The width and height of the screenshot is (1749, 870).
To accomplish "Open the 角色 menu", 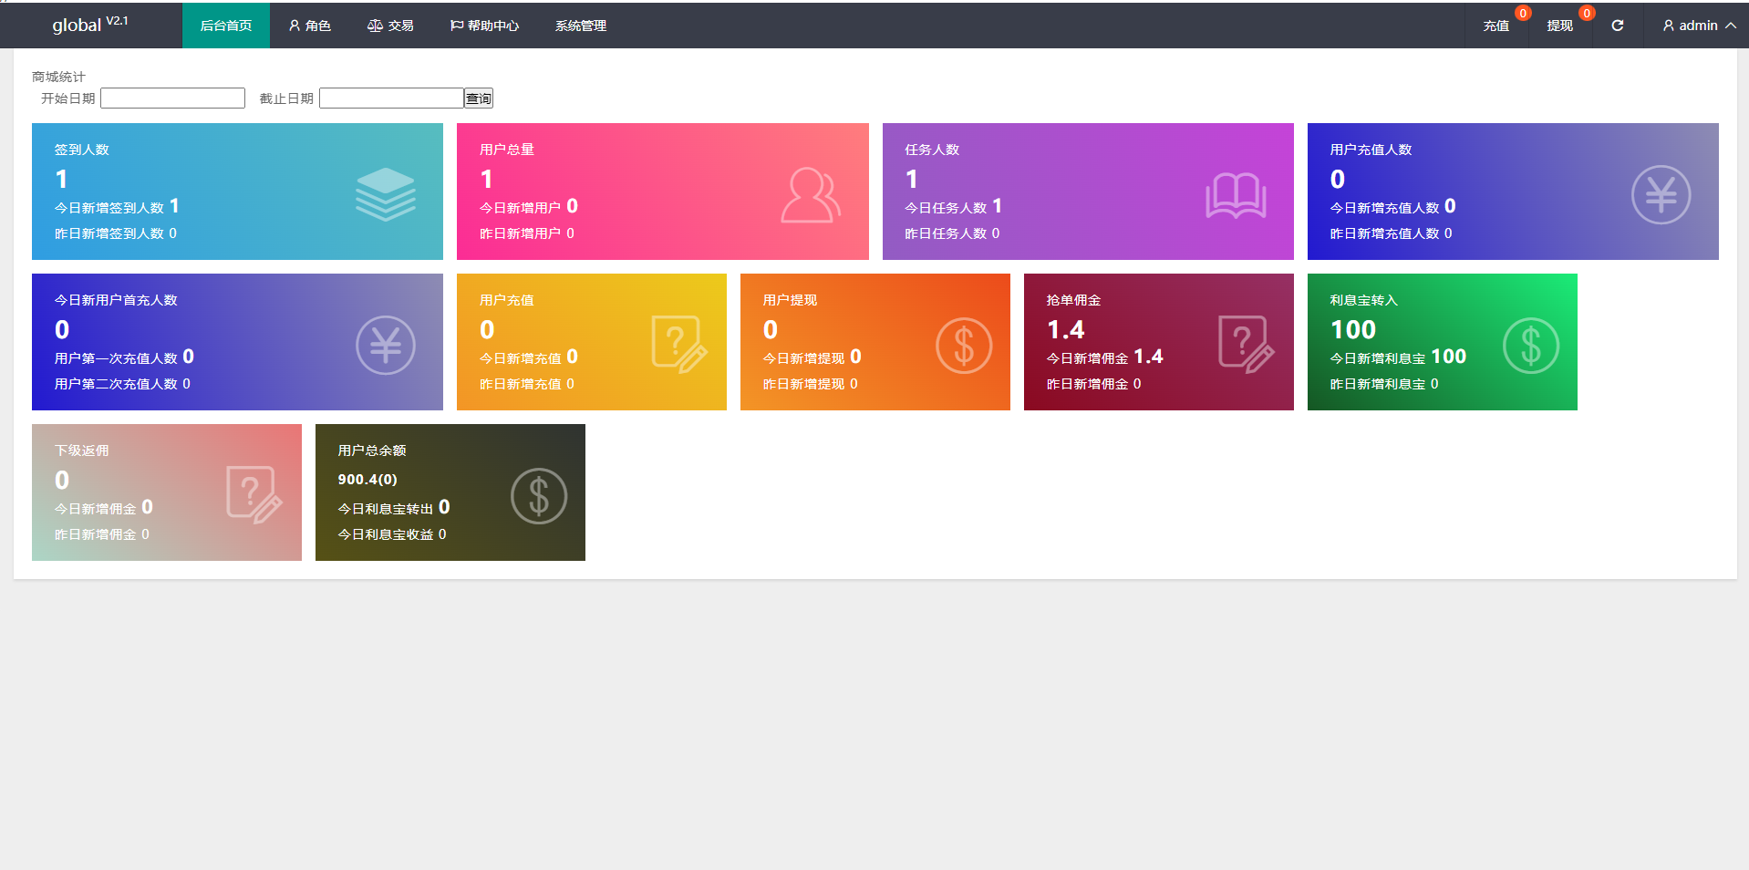I will click(x=309, y=26).
